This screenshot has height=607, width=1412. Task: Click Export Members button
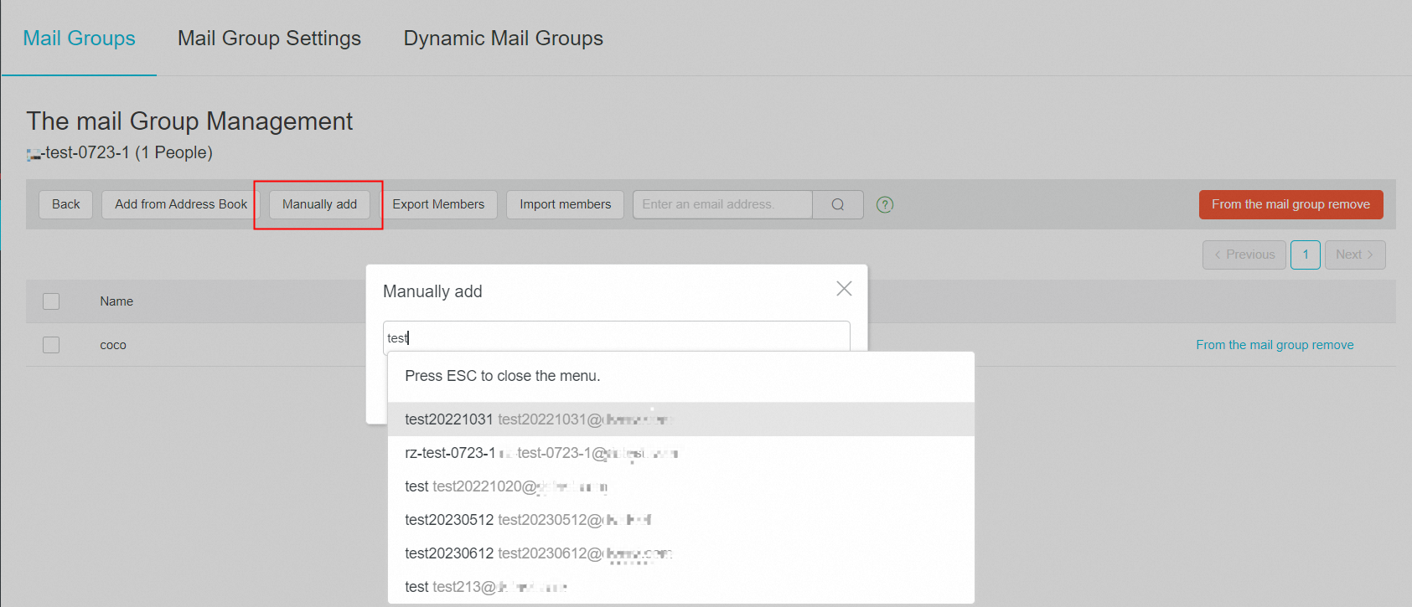pos(438,204)
